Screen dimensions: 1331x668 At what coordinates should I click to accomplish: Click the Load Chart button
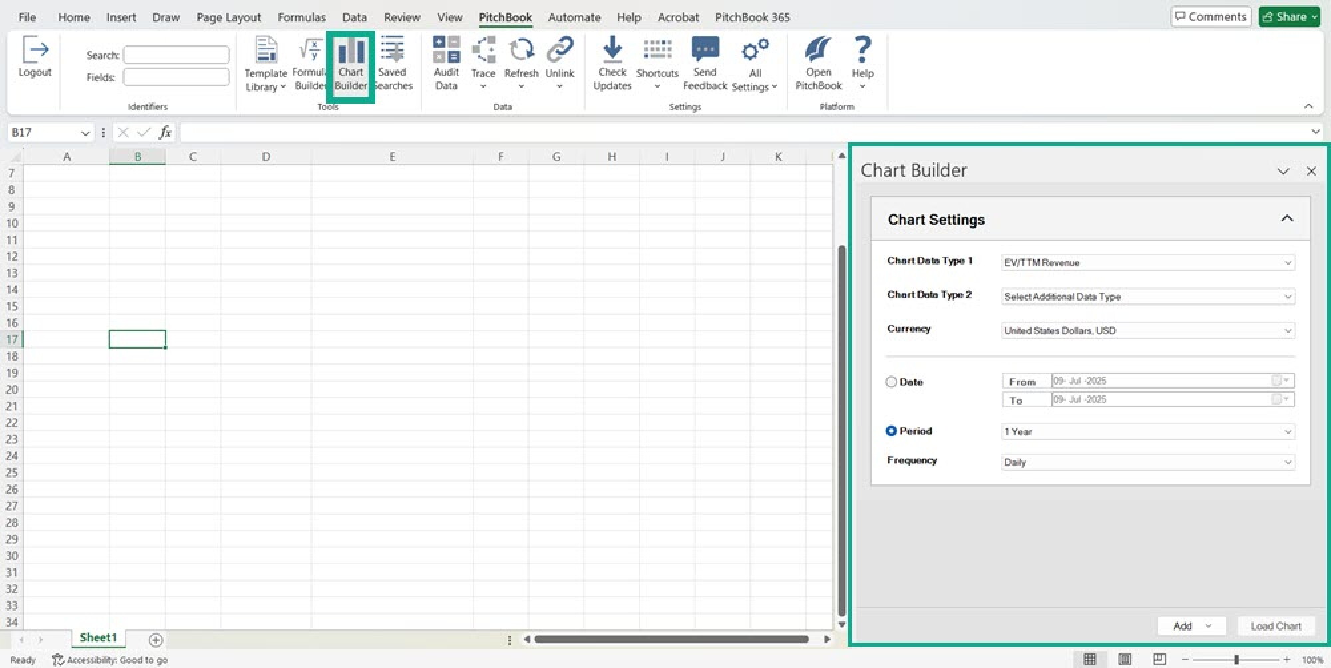pos(1276,626)
